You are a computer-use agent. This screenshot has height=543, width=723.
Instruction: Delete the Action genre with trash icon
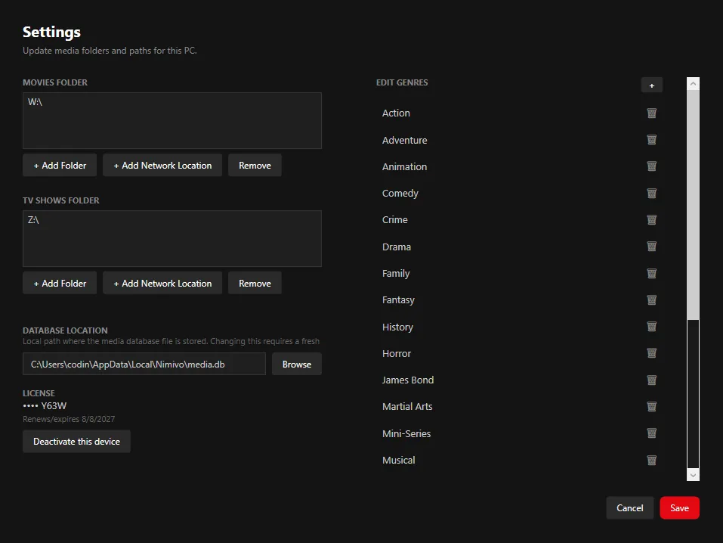[x=651, y=113]
